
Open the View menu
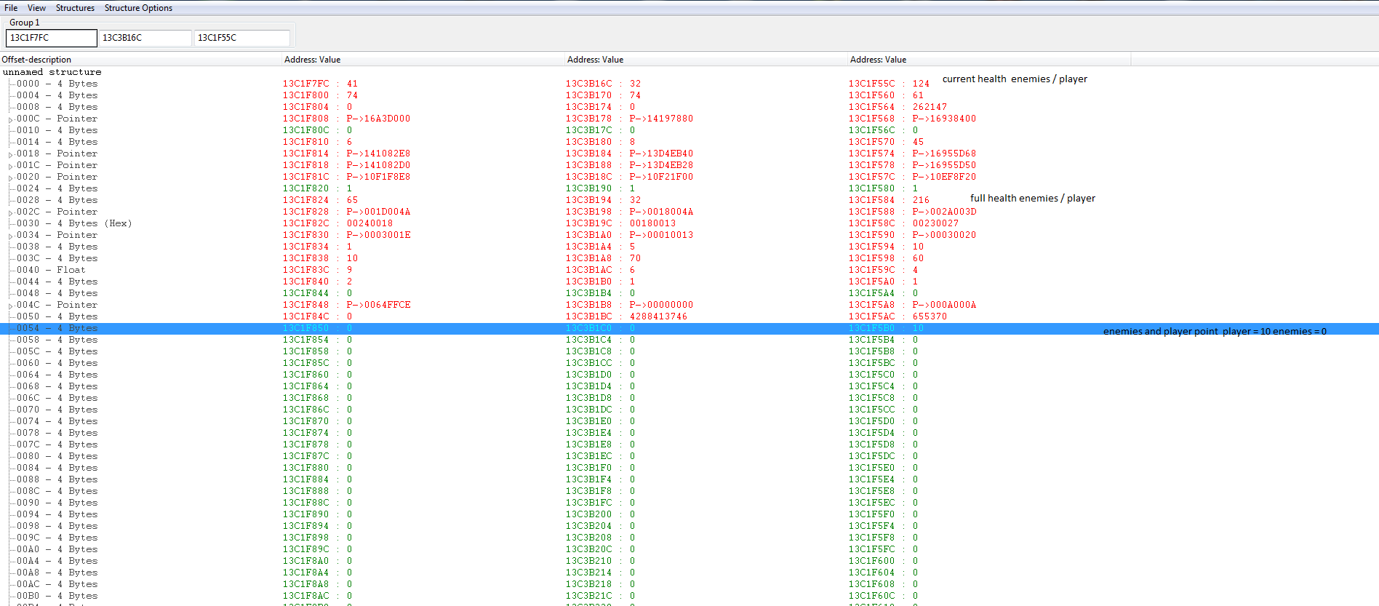coord(36,8)
